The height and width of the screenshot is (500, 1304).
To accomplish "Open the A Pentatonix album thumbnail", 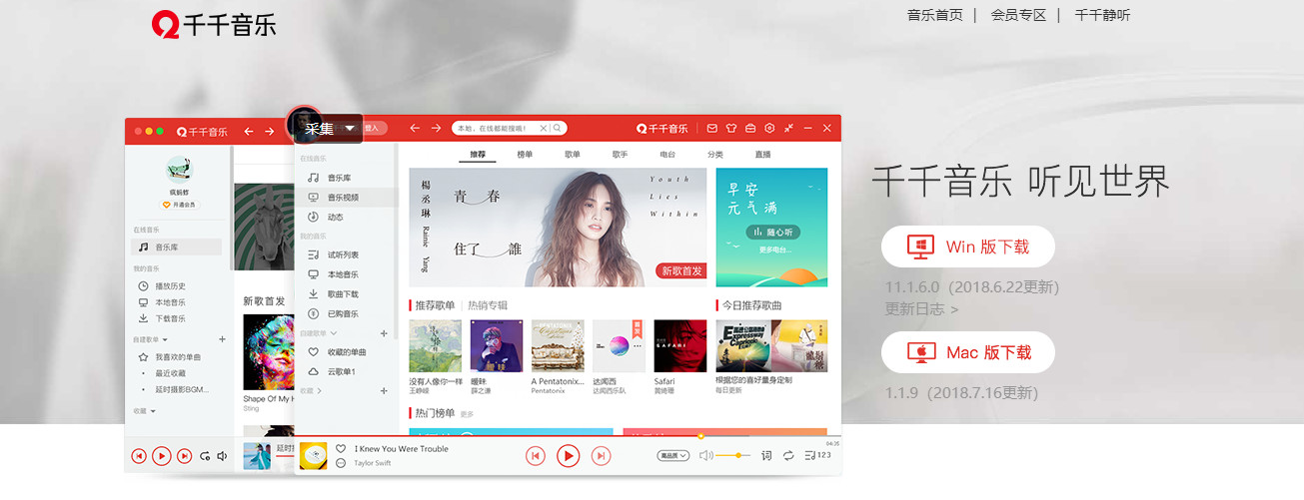I will click(558, 345).
